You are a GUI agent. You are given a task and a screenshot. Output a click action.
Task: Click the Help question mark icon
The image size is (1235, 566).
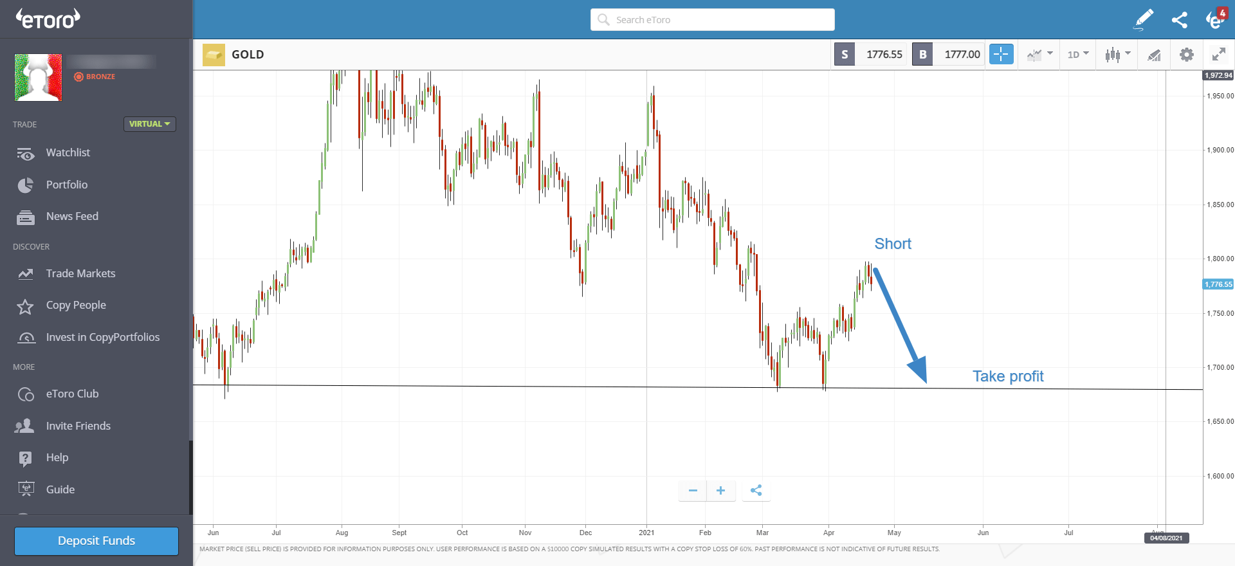(x=26, y=458)
